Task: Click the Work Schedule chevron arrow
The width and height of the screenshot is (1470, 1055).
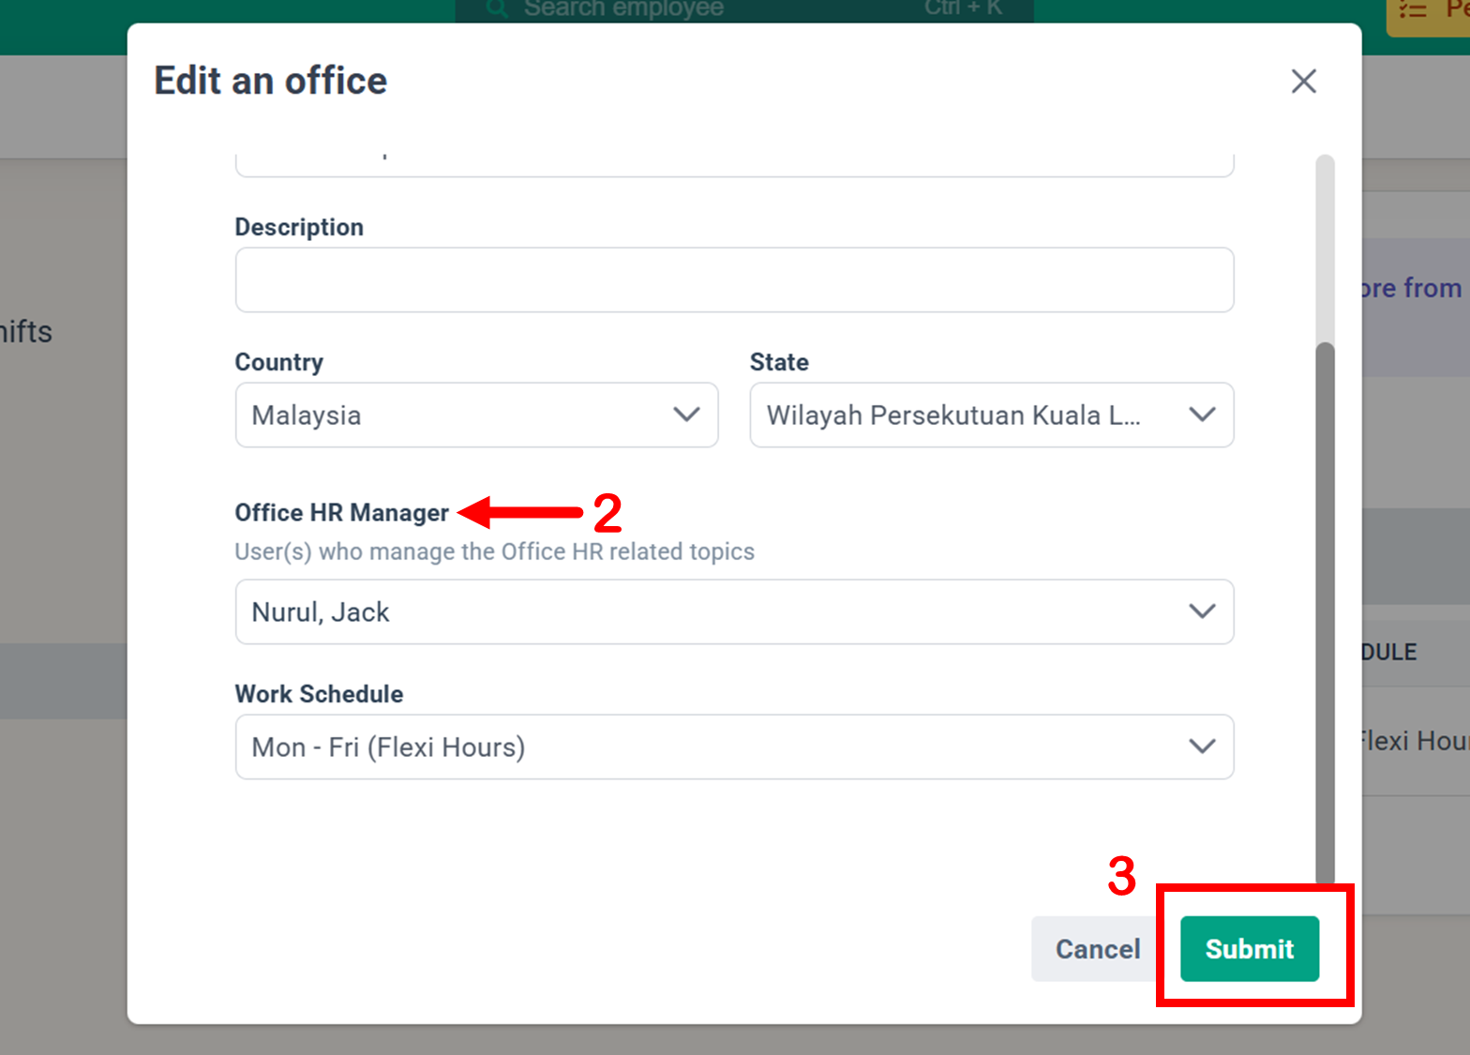Action: tap(1202, 746)
